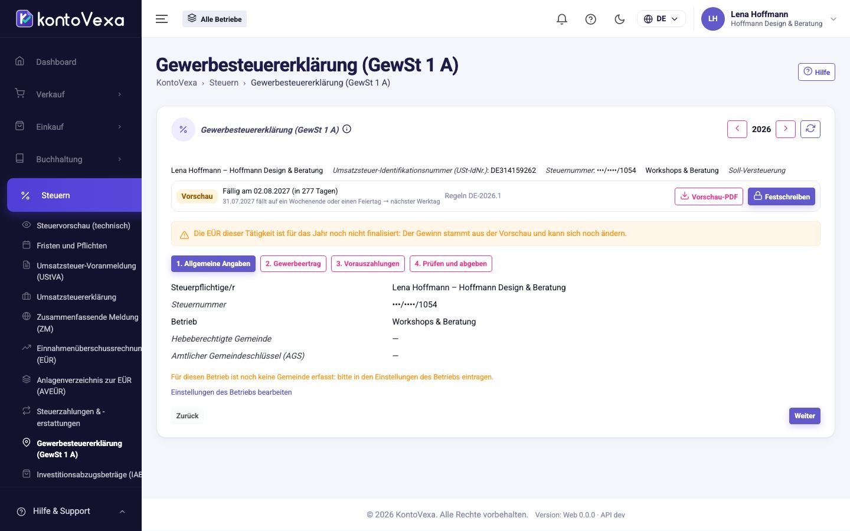Click the kontoVexa logo
850x531 pixels.
(70, 19)
